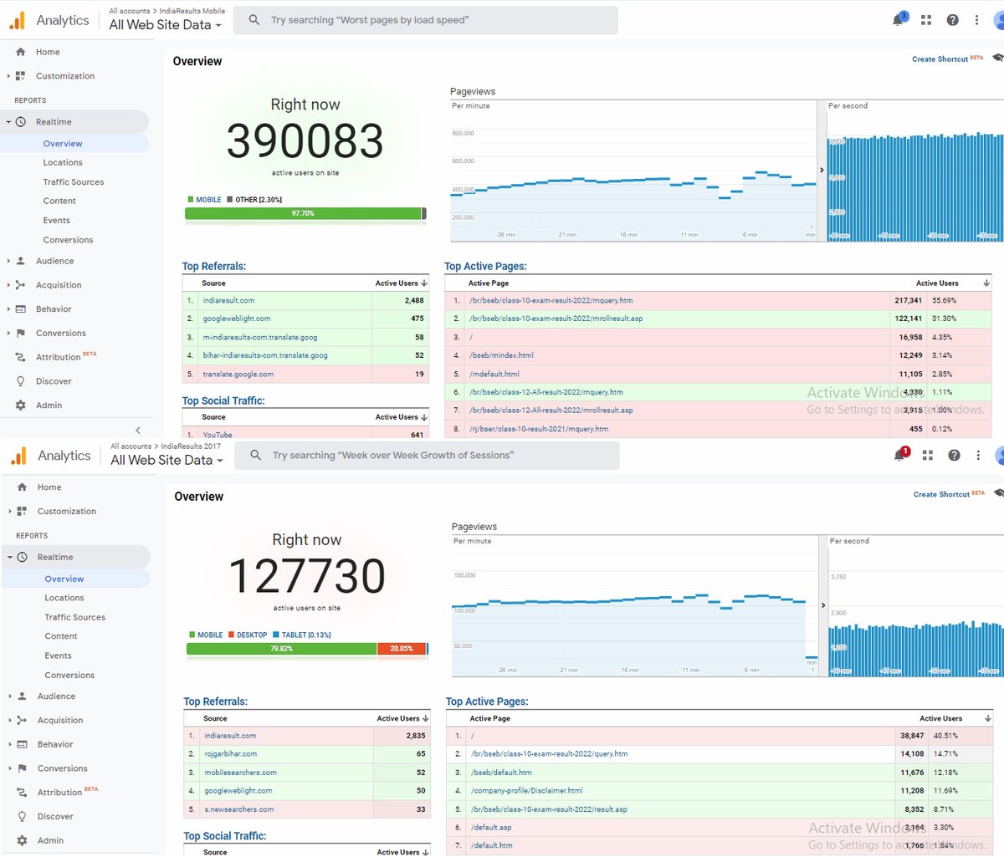Click mobilesearchers.com referral source
Screen dimensions: 1004x857
point(240,773)
